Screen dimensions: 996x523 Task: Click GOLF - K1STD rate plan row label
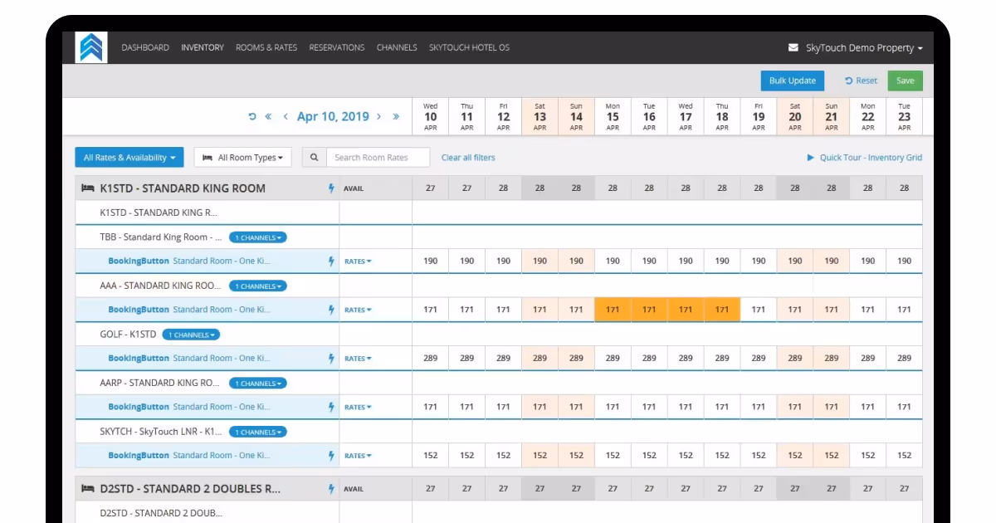(x=128, y=335)
